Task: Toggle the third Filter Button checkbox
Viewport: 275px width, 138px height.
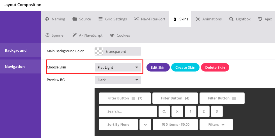Action: coord(234,98)
